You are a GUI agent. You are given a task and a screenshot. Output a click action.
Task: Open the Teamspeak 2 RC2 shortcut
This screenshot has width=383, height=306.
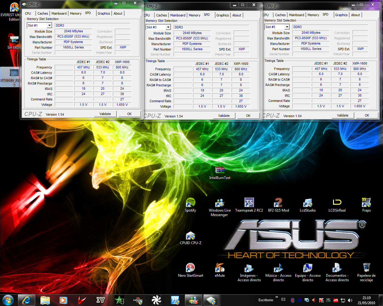click(249, 203)
